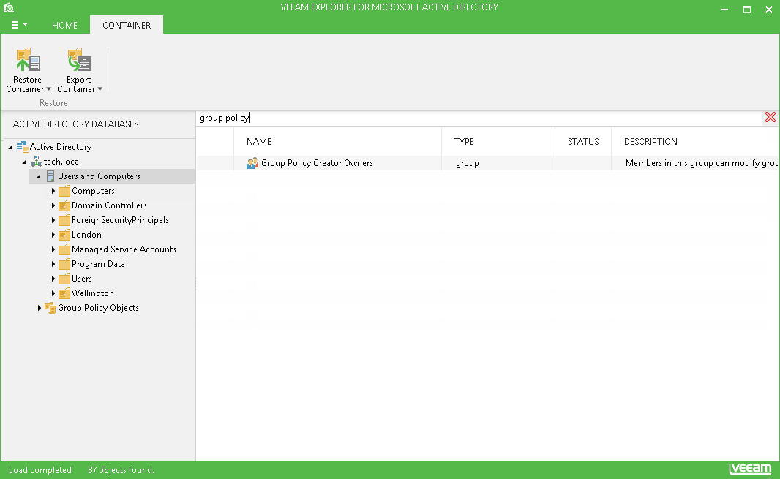Select Users and Computers tree item
This screenshot has height=479, width=780.
[99, 176]
